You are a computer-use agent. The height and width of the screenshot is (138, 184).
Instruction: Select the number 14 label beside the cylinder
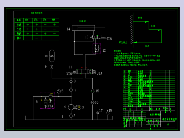pos(68,29)
